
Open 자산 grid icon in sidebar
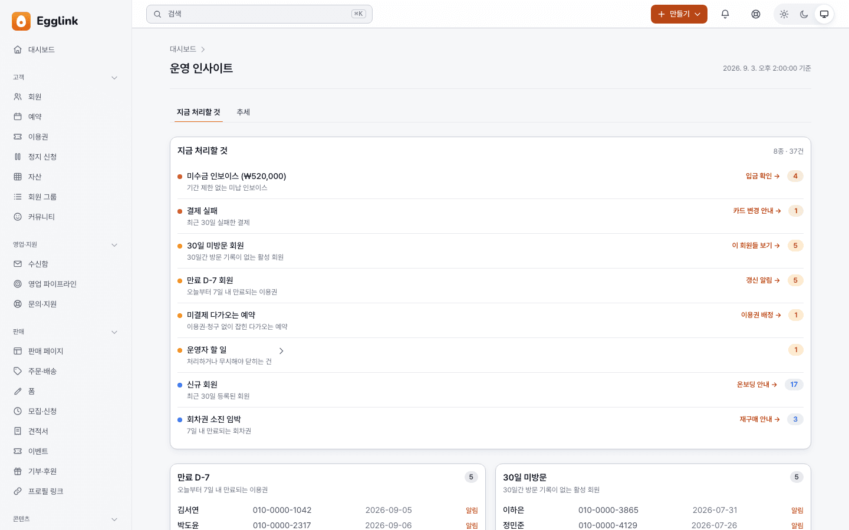pos(18,177)
